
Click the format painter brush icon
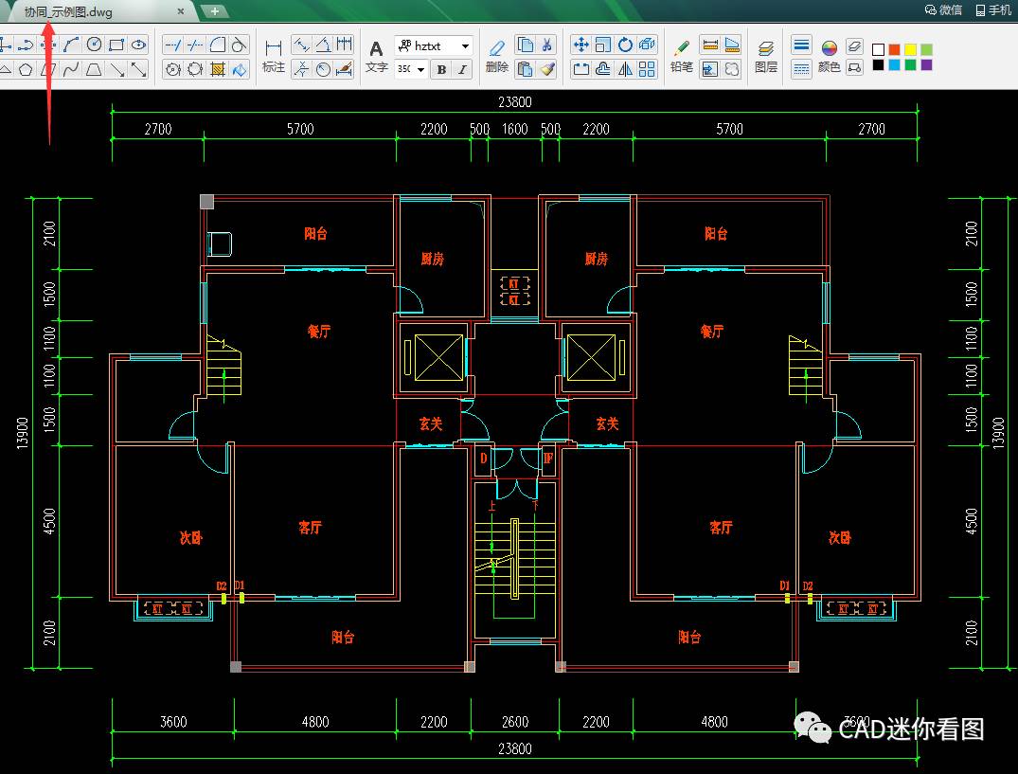[547, 69]
